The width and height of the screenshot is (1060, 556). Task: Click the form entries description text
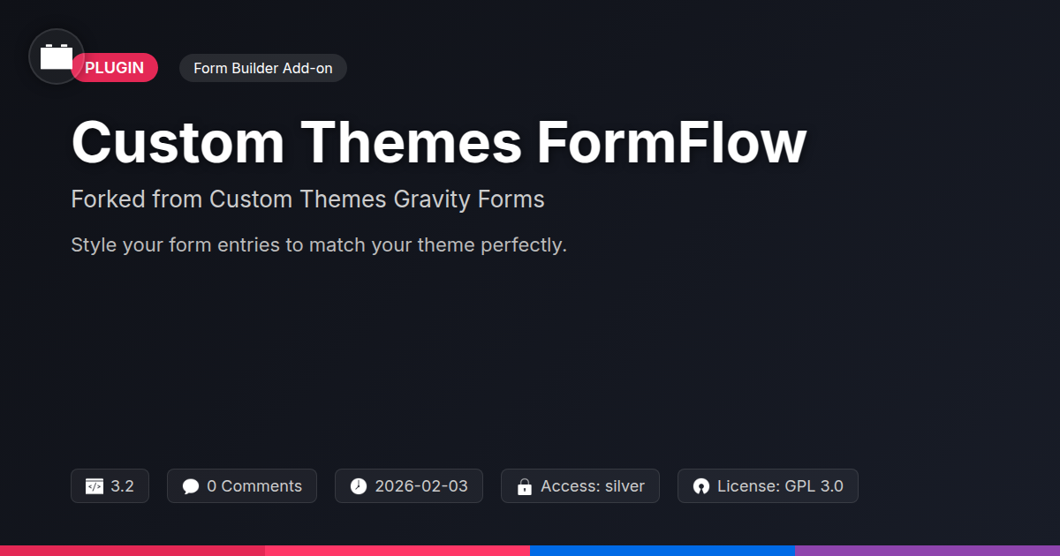coord(318,244)
